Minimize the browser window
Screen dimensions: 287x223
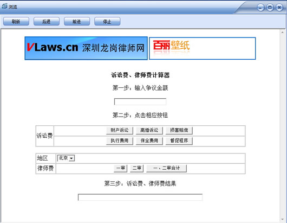260,8
